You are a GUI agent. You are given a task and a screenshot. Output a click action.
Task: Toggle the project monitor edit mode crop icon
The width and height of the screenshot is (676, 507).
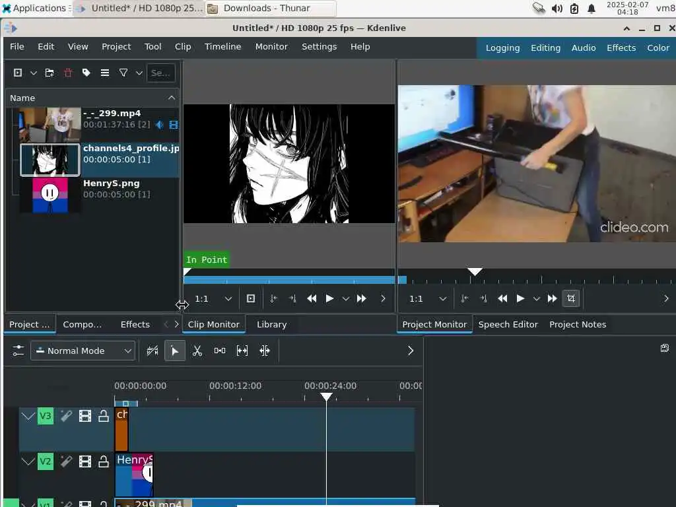[x=571, y=298]
